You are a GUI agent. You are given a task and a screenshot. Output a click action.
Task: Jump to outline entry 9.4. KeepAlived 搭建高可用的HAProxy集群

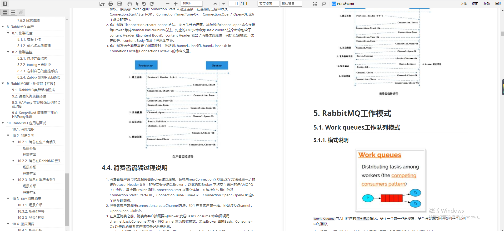35,115
